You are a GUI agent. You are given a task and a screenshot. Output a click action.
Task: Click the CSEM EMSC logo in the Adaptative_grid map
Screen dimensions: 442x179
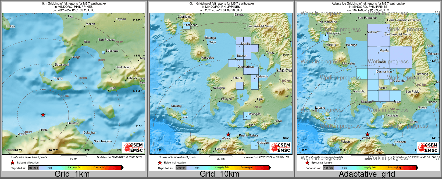427,147
